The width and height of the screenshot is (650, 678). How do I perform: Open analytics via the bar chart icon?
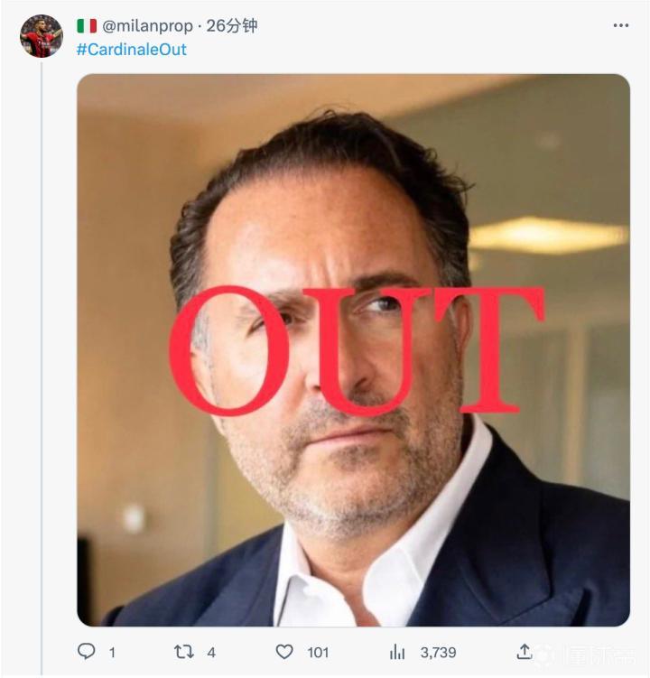click(396, 651)
